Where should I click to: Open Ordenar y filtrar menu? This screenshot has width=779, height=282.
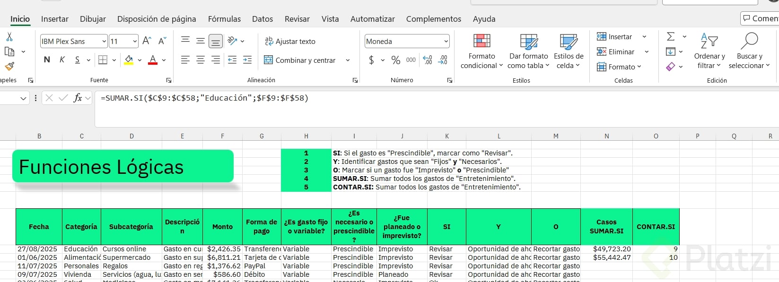point(709,51)
